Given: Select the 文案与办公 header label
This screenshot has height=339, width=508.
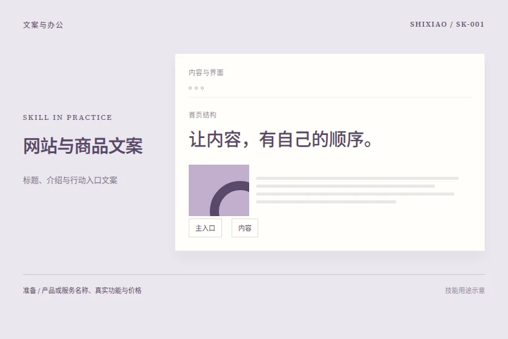Looking at the screenshot, I should (43, 25).
